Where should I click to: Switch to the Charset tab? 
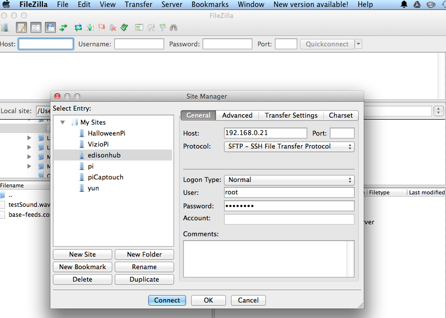click(x=341, y=115)
